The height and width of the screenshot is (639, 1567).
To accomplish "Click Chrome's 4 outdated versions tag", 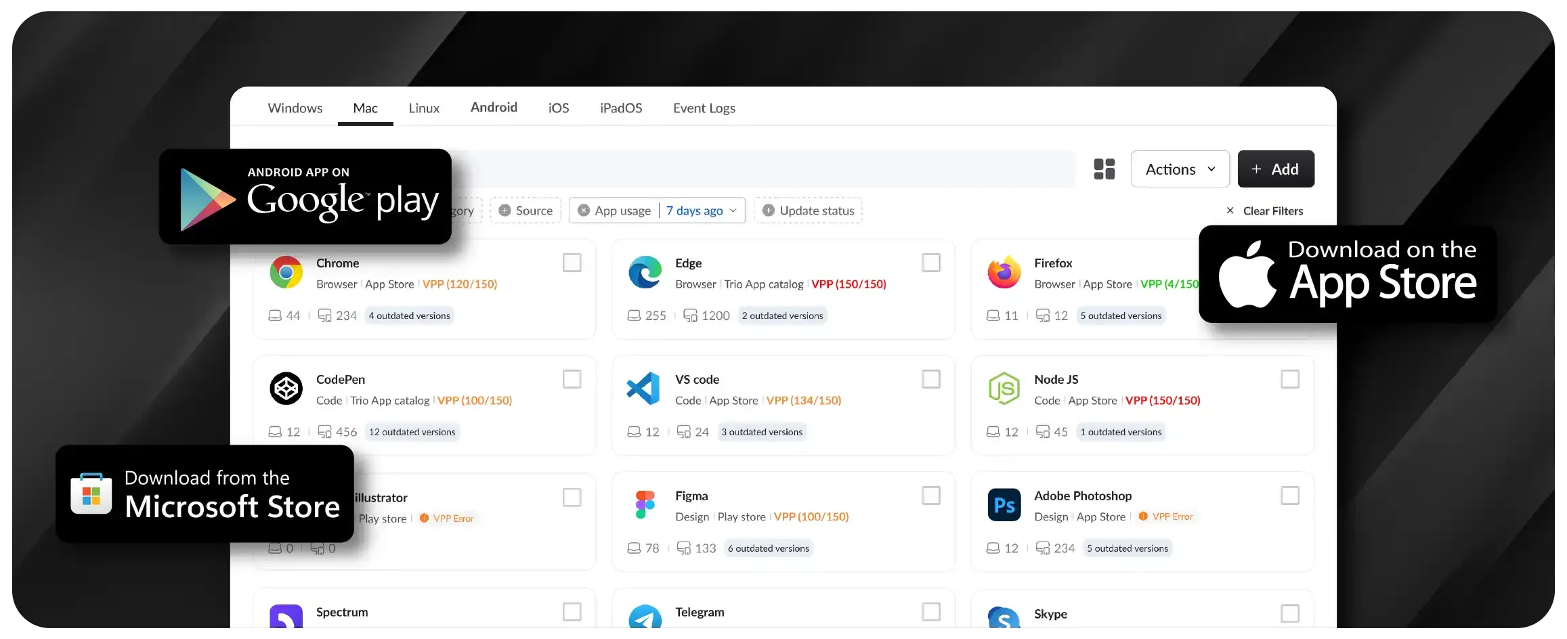I will (x=409, y=315).
